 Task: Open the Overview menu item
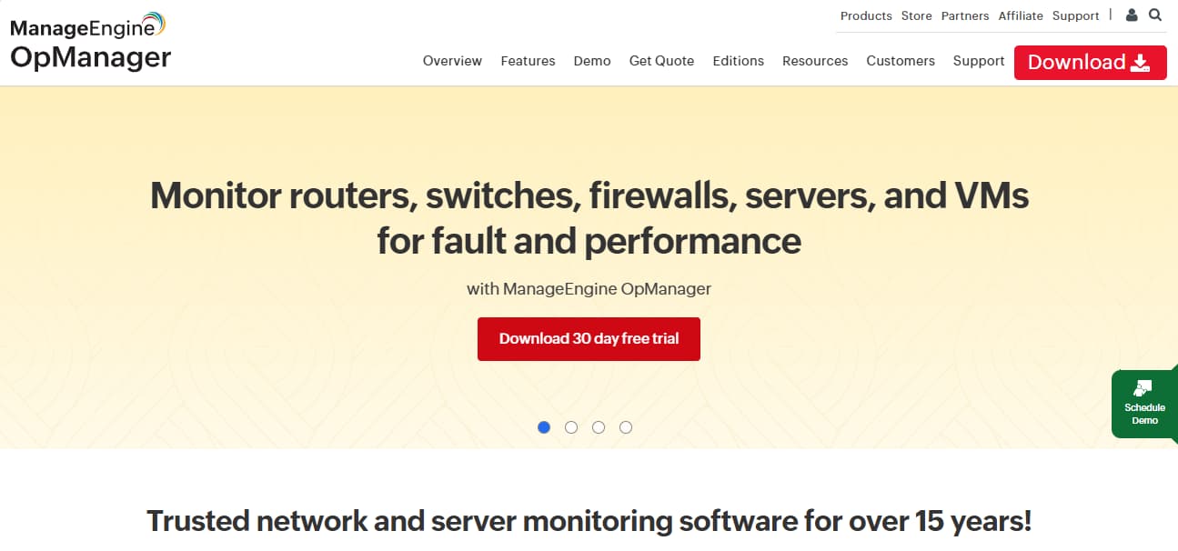click(x=452, y=61)
